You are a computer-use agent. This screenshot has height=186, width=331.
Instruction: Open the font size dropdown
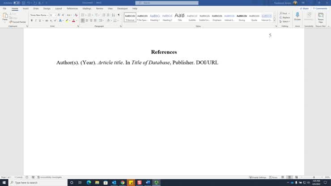click(x=55, y=15)
